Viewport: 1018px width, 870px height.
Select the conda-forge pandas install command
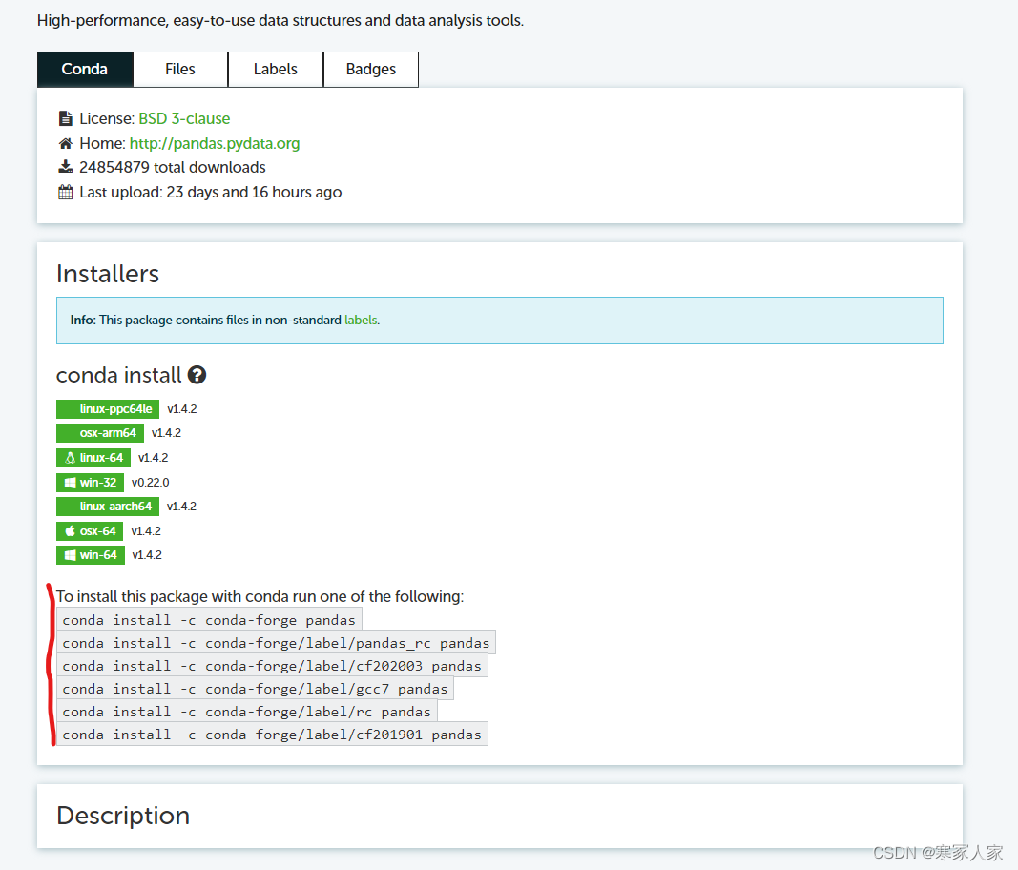[x=209, y=620]
